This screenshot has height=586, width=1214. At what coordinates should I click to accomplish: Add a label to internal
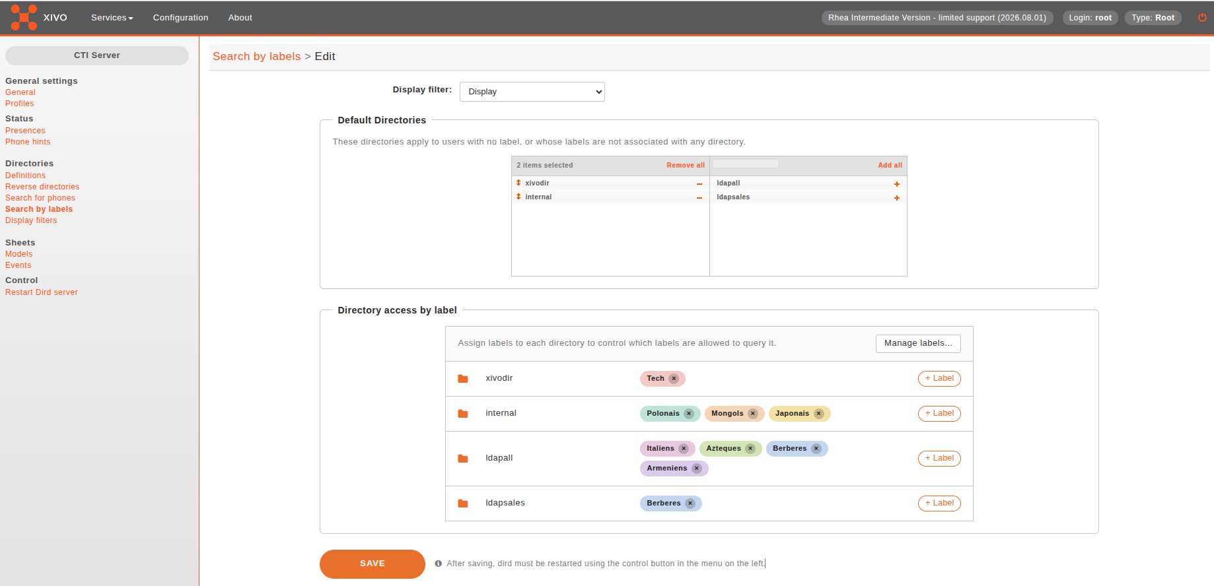pos(939,414)
